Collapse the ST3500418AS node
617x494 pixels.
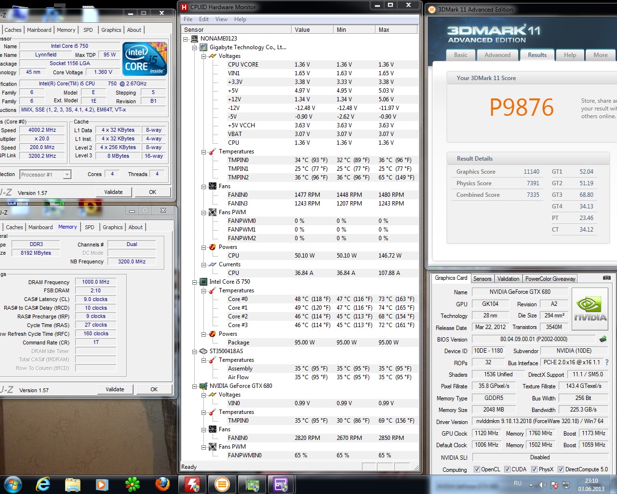(x=195, y=351)
